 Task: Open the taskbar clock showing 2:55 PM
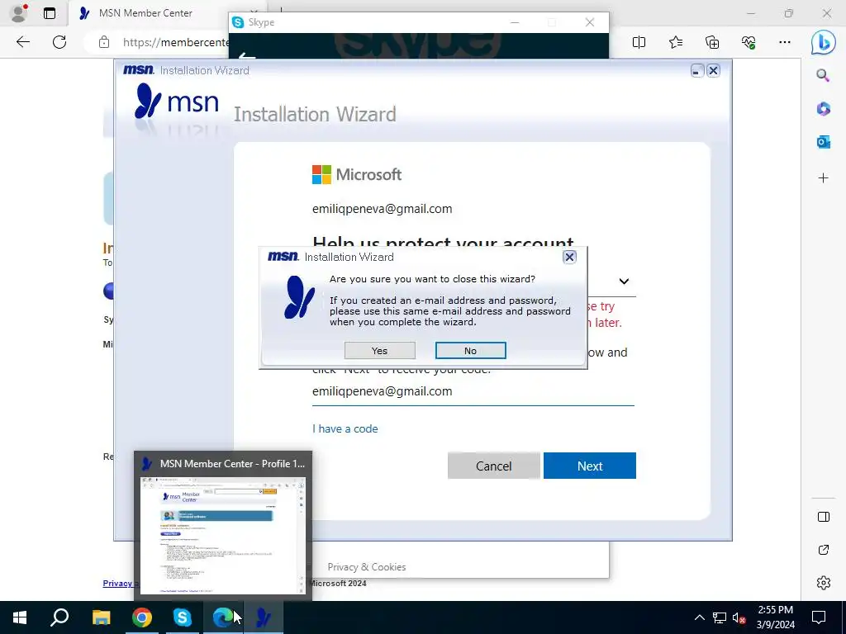click(775, 617)
